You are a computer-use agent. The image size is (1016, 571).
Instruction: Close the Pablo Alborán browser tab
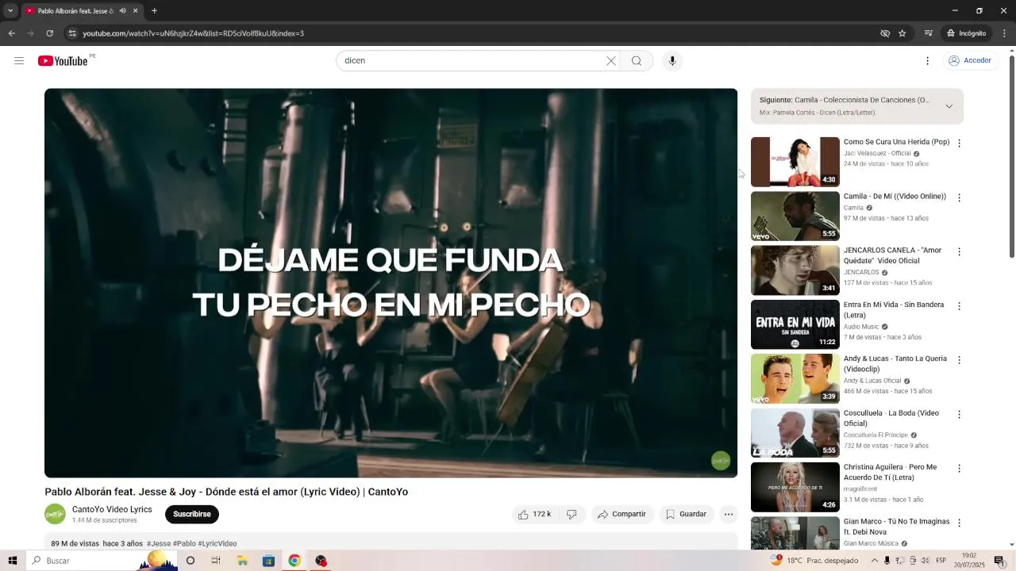[x=135, y=11]
